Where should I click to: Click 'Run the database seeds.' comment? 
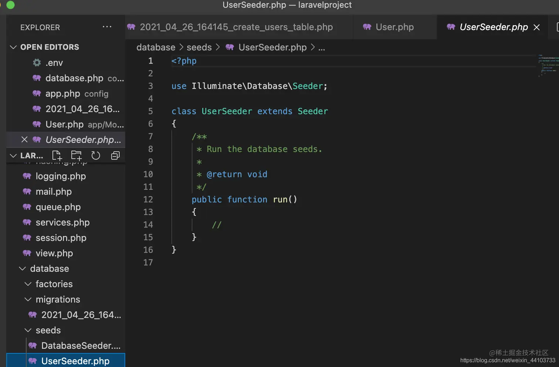(264, 149)
